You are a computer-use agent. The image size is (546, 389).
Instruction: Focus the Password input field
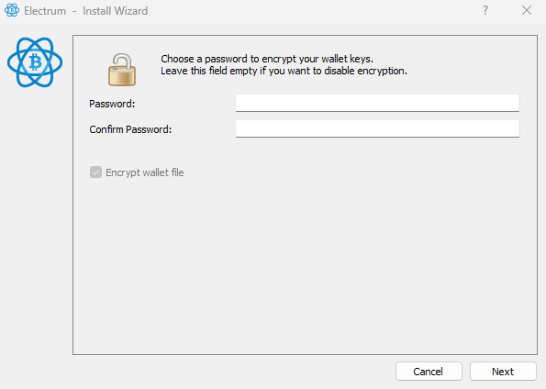(377, 103)
